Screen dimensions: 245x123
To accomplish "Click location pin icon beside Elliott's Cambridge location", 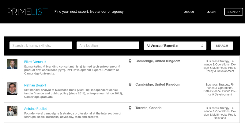I will [x=130, y=61].
